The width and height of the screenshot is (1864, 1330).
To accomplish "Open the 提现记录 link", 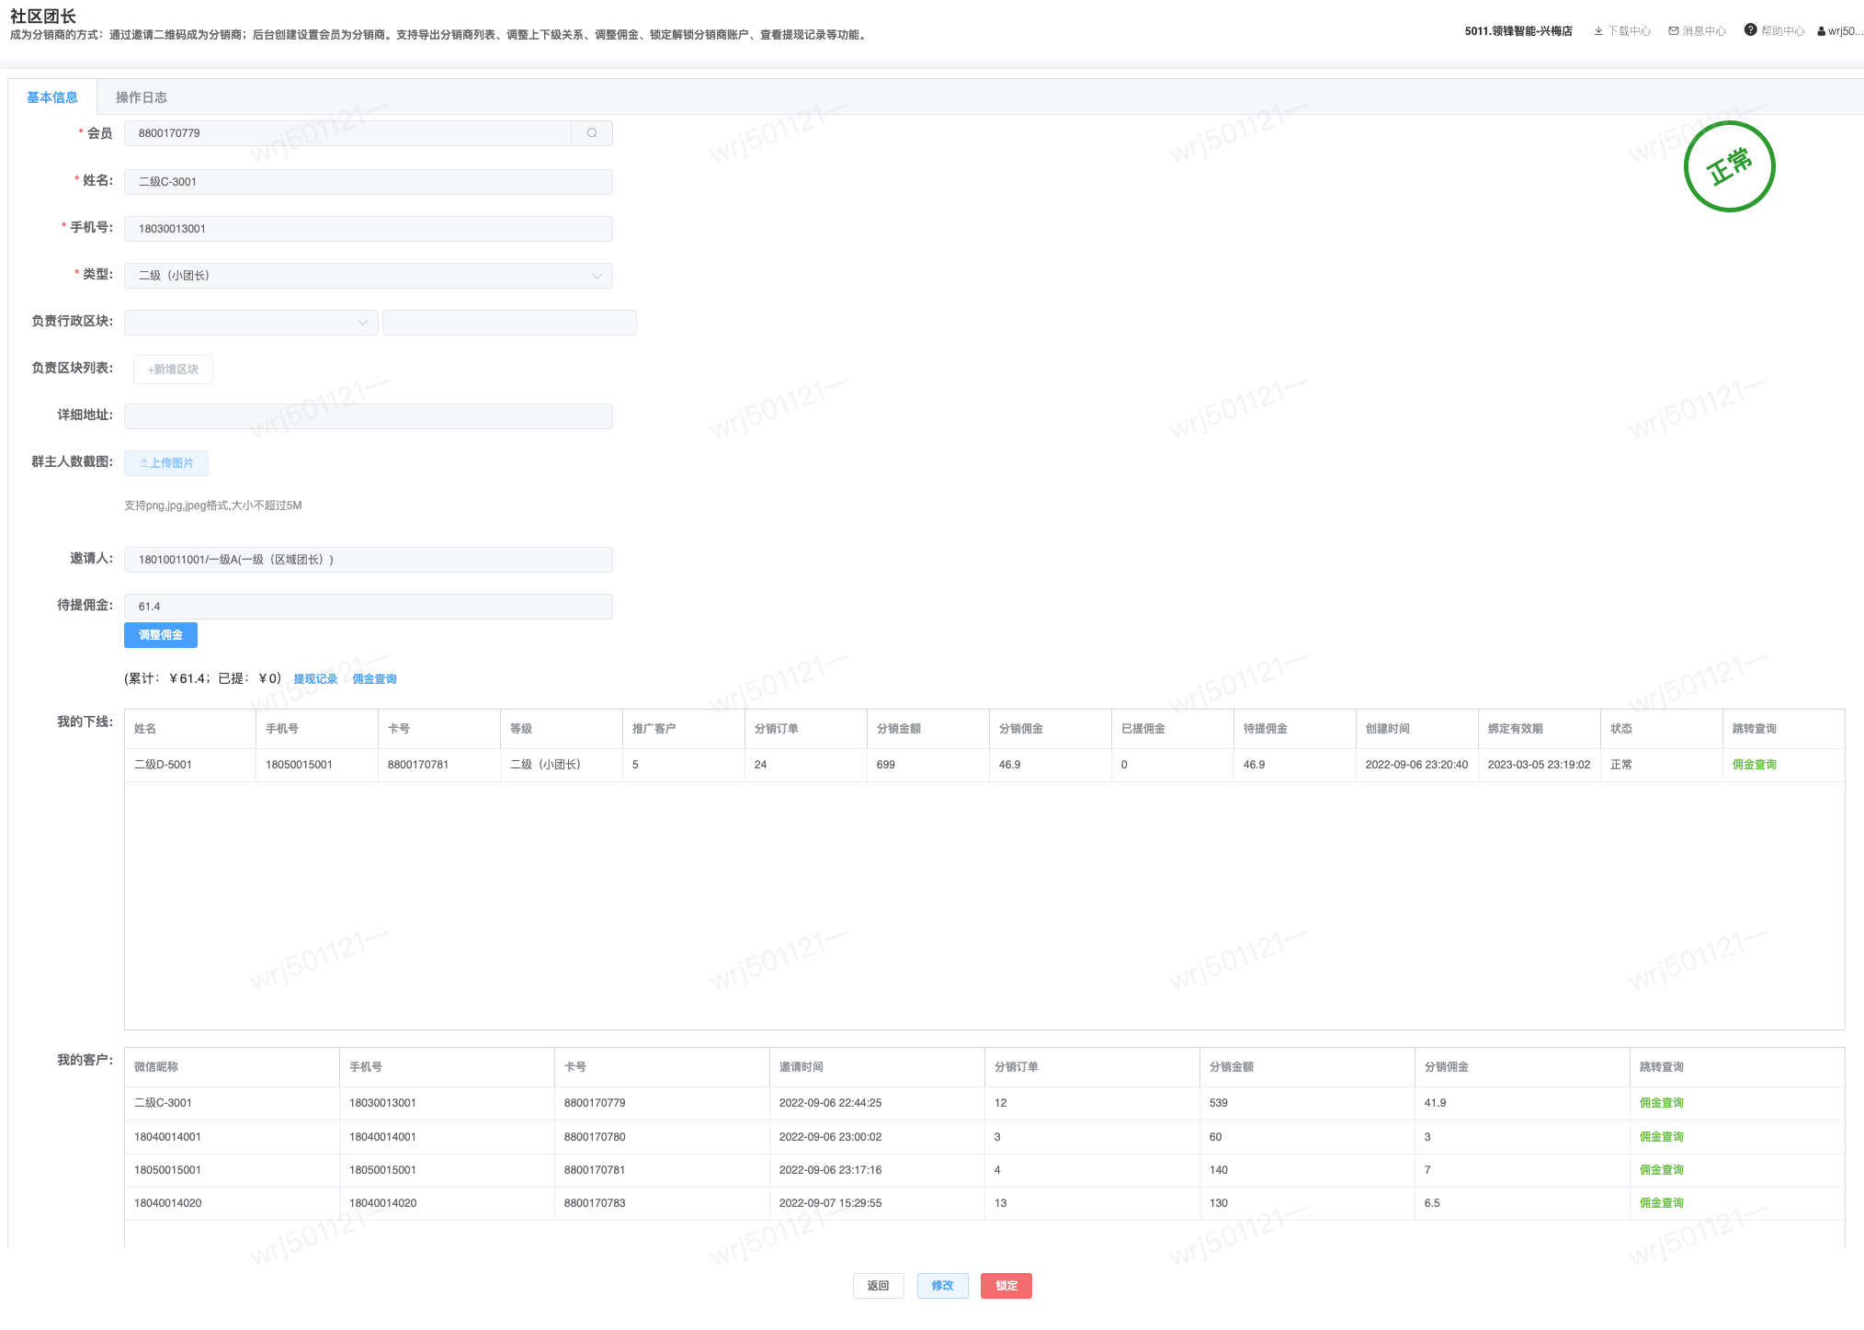I will pos(315,679).
